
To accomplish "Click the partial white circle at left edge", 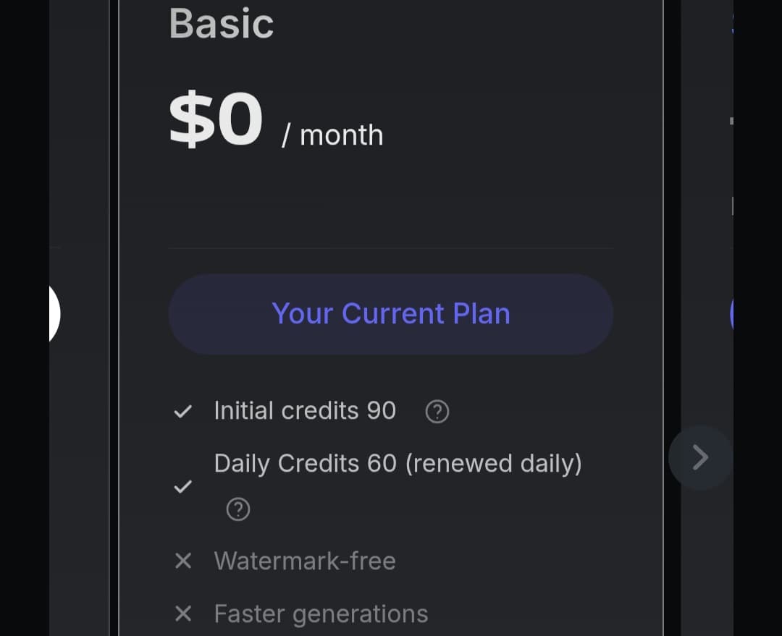I will click(x=54, y=313).
